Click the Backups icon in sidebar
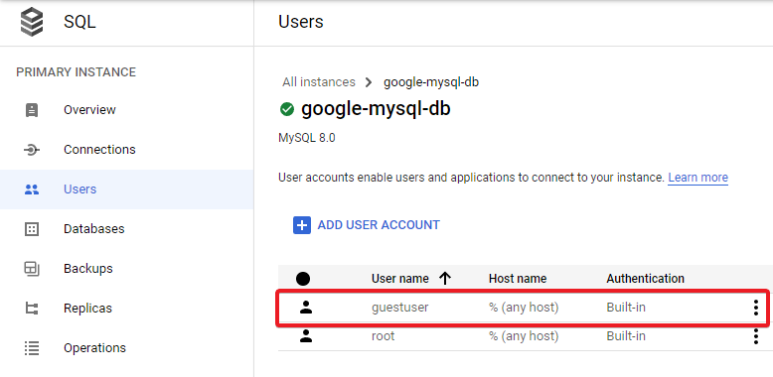 (32, 269)
